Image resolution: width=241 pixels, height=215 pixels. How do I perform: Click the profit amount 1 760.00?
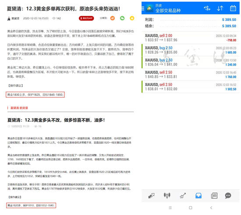230,77
